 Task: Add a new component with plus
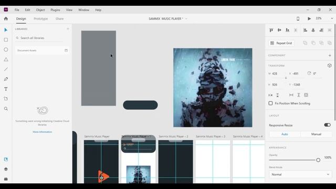coord(330,56)
